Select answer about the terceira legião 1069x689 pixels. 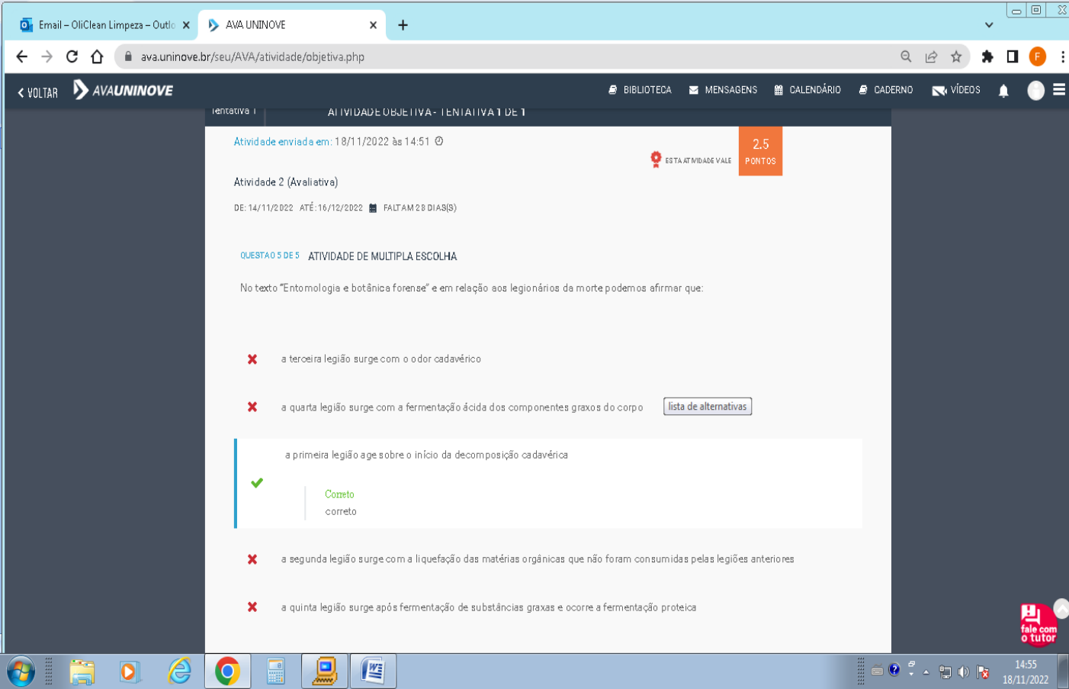click(x=380, y=359)
